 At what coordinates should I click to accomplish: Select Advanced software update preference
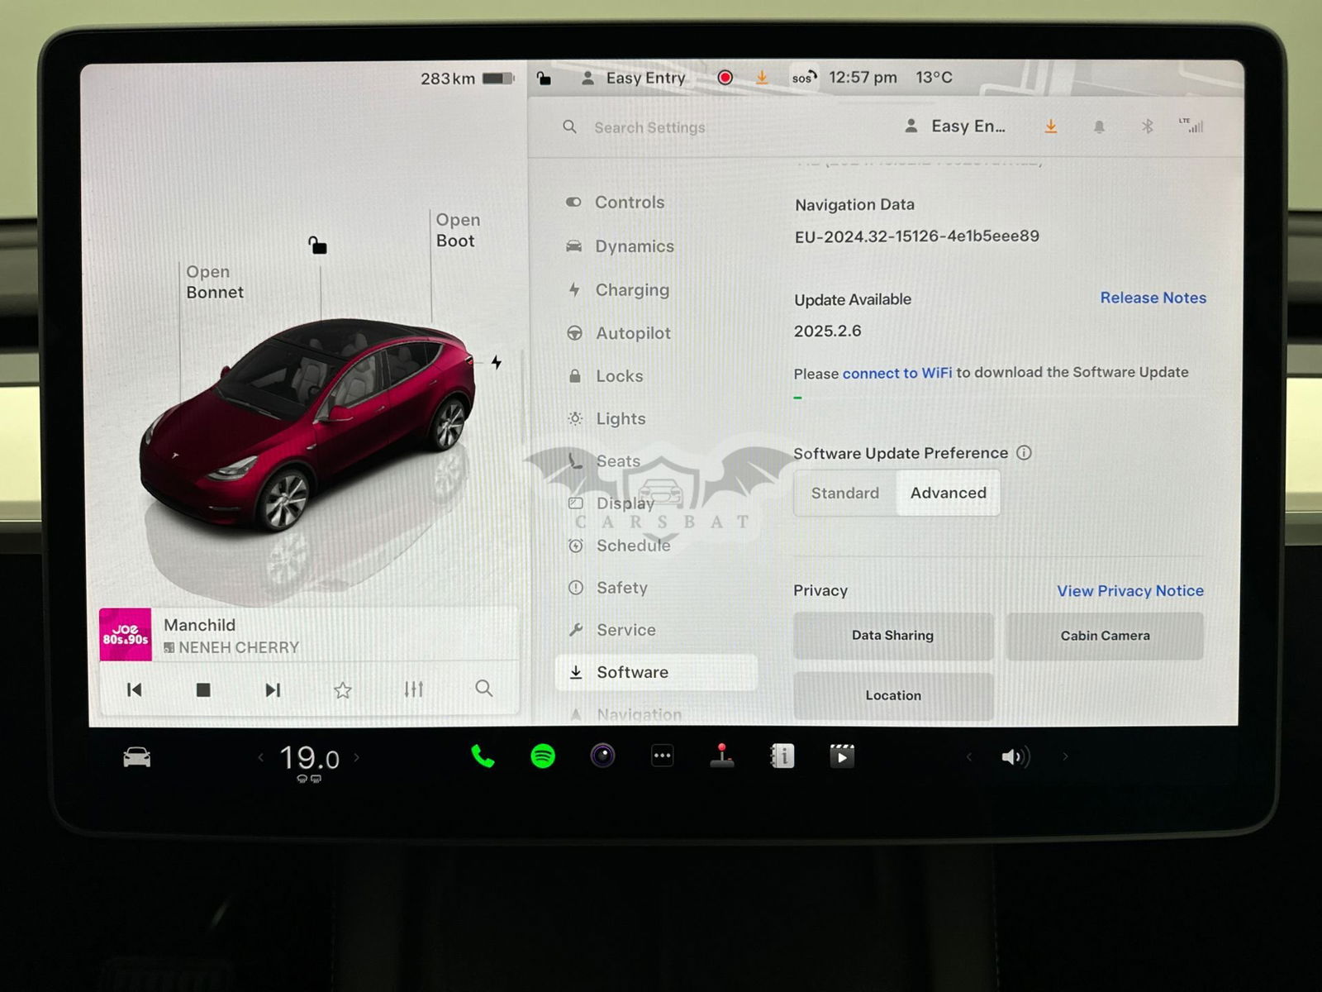coord(948,494)
